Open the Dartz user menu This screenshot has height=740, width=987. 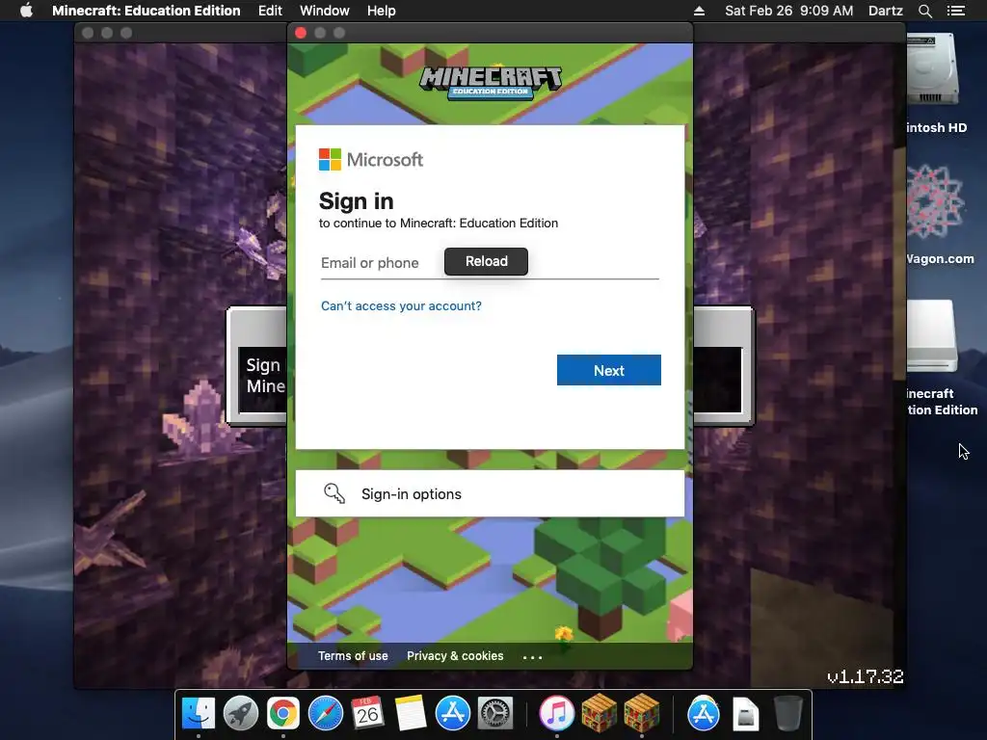[x=886, y=11]
